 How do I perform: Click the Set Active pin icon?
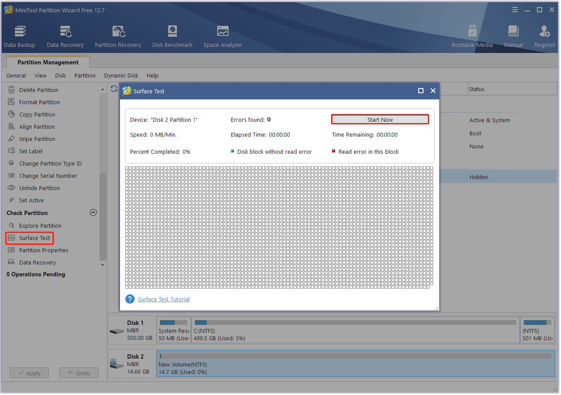pos(11,200)
